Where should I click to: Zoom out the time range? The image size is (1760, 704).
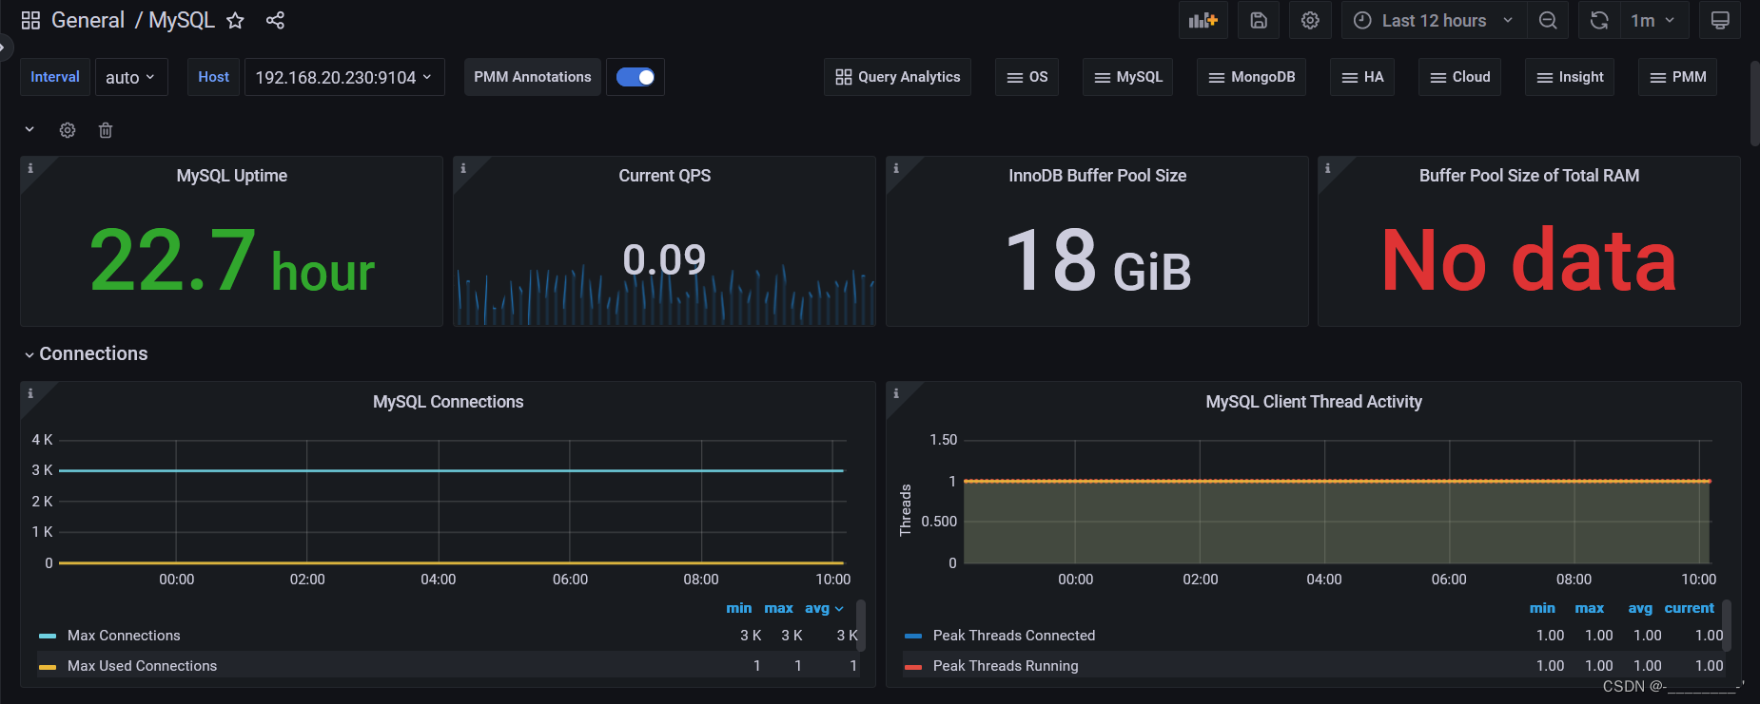pyautogui.click(x=1548, y=20)
